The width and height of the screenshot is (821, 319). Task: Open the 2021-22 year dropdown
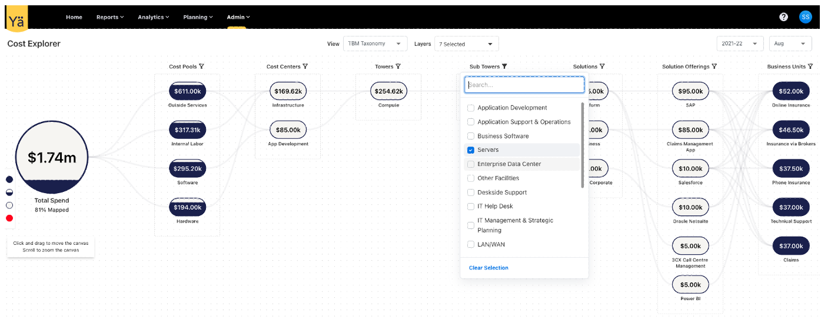[739, 44]
